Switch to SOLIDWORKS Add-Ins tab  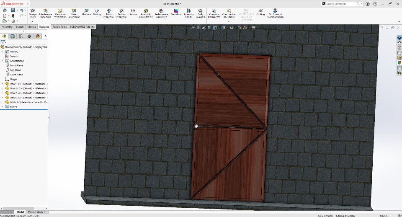point(82,27)
